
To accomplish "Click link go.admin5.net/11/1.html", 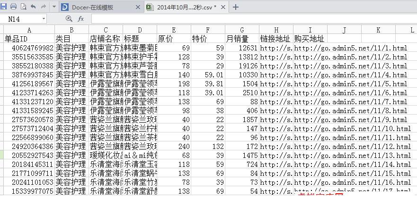I will point(350,48).
